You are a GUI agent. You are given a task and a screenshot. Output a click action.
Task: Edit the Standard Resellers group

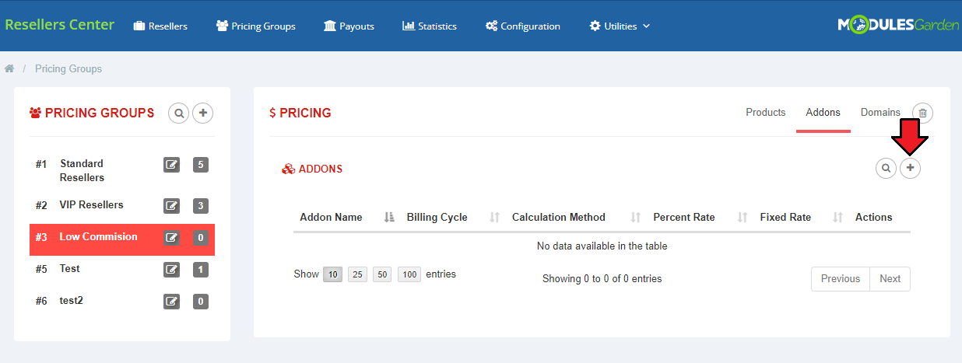click(172, 165)
